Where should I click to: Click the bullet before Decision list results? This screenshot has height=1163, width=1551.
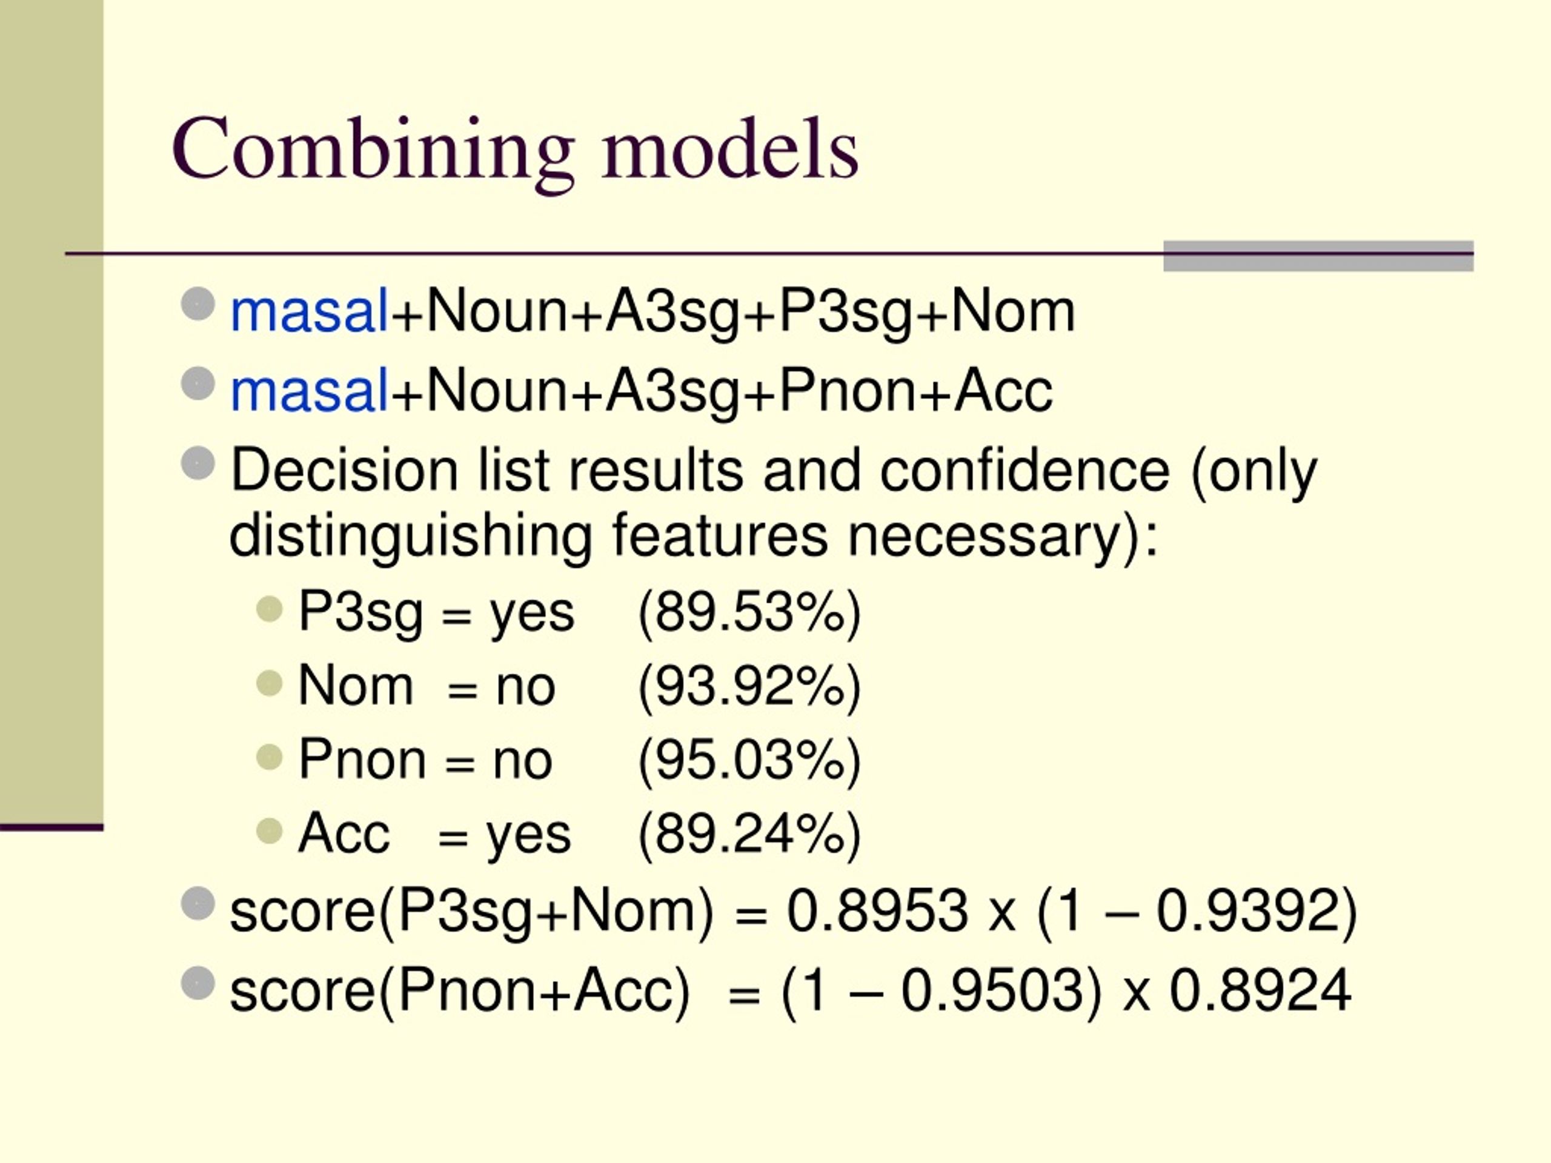coord(198,463)
